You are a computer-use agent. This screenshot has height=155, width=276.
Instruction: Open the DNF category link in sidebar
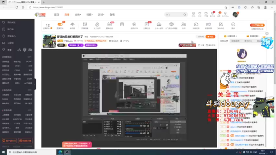[x=30, y=66]
